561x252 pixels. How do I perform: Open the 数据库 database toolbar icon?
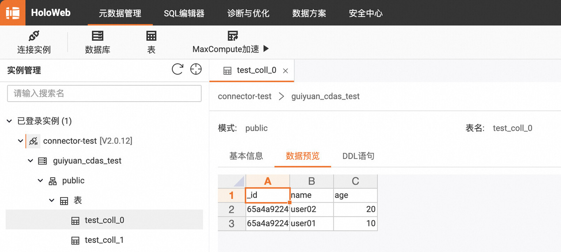[98, 36]
